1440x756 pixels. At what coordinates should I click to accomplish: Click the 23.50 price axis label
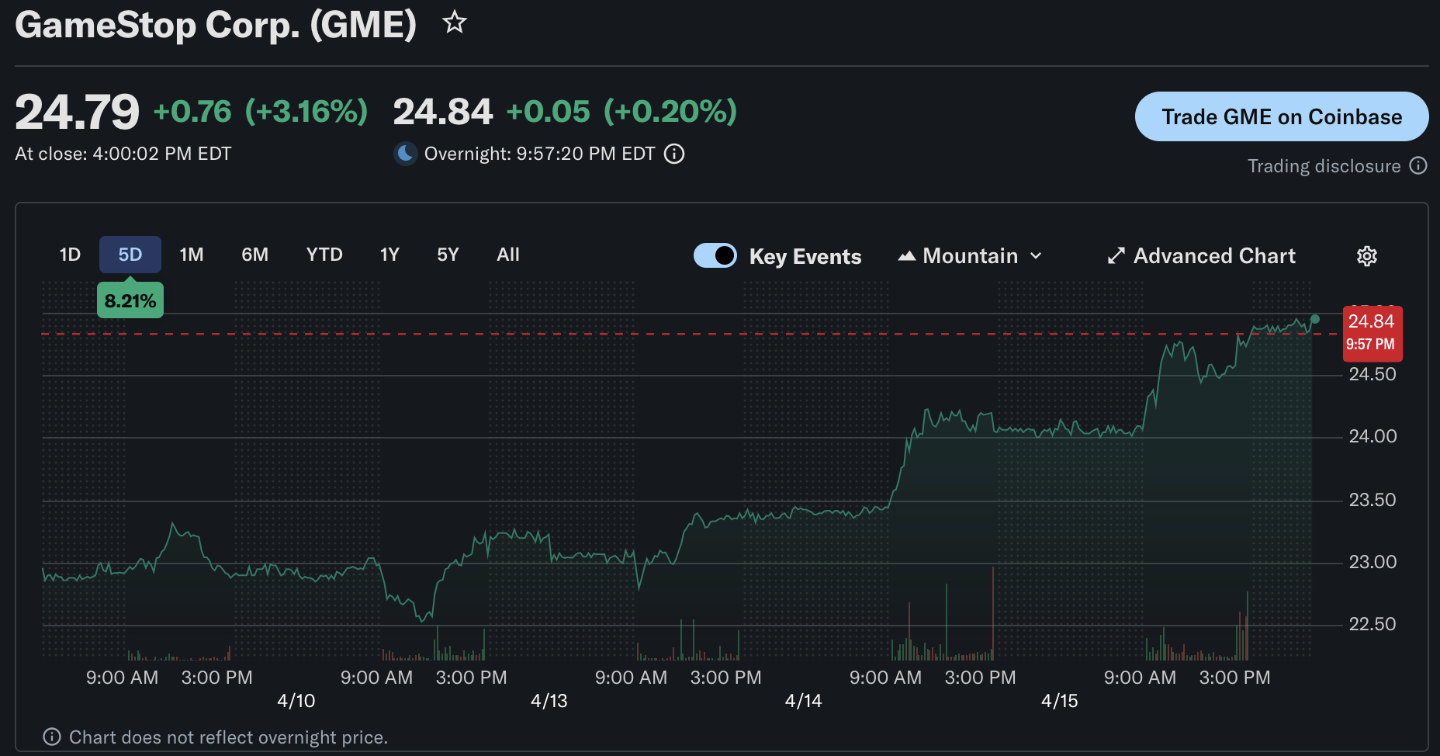pyautogui.click(x=1372, y=500)
